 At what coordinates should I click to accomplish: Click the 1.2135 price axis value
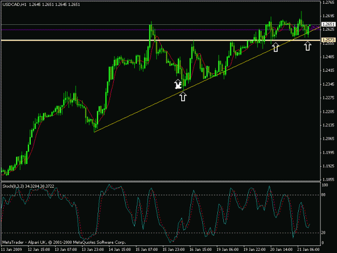[328, 125]
